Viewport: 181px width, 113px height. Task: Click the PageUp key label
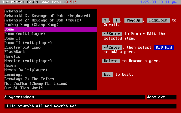click(133, 20)
